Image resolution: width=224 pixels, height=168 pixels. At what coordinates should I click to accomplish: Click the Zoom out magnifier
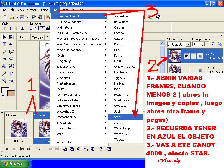pyautogui.click(x=11, y=81)
